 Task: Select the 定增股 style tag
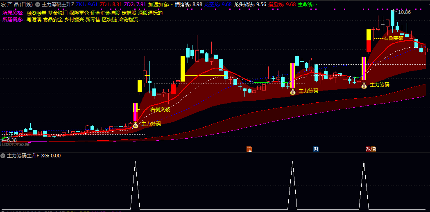coord(129,13)
